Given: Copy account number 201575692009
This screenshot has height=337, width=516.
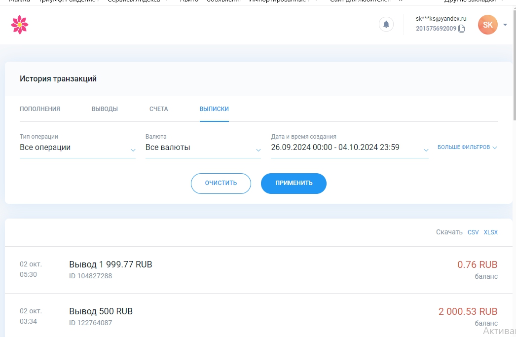Looking at the screenshot, I should click(462, 29).
